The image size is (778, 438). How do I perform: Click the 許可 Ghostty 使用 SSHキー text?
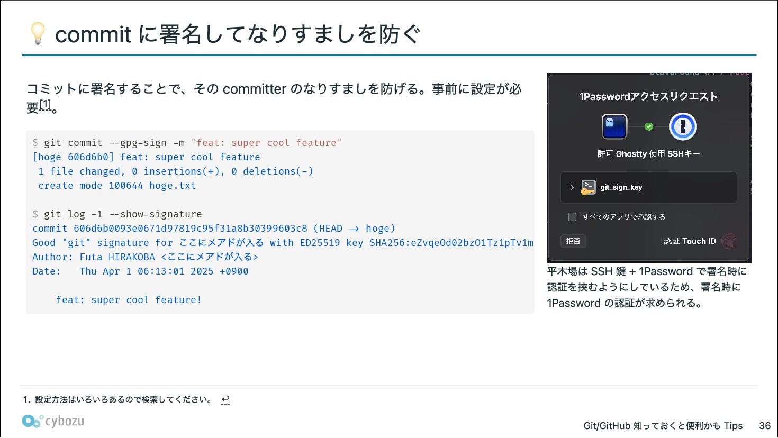[x=648, y=154]
